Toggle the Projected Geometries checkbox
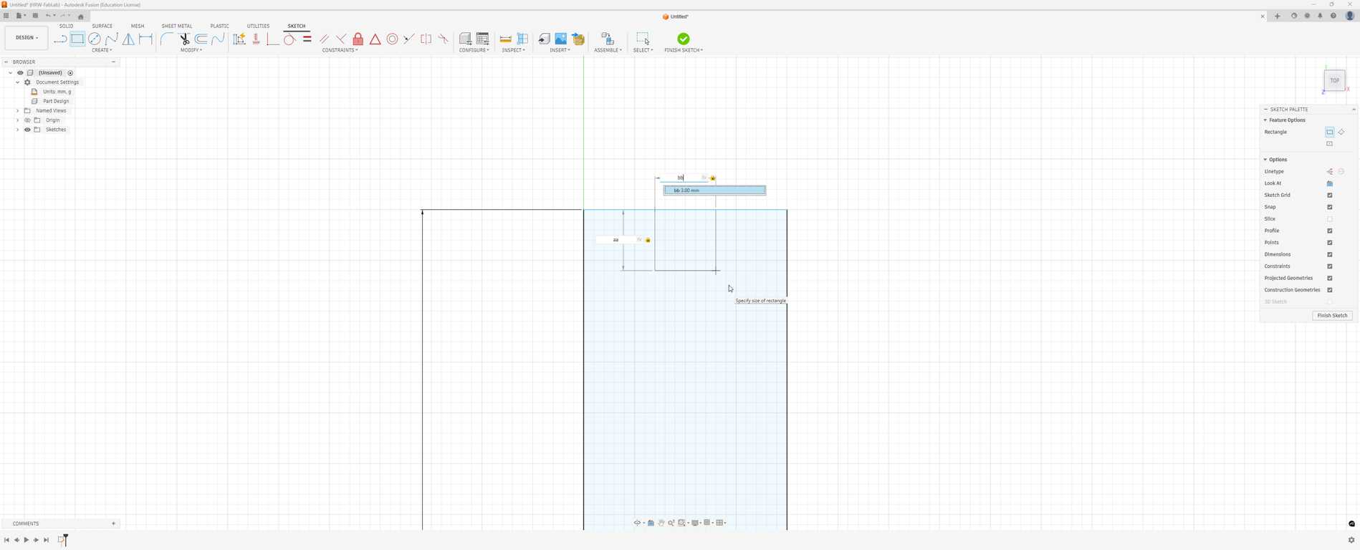Viewport: 1360px width, 550px height. tap(1330, 278)
